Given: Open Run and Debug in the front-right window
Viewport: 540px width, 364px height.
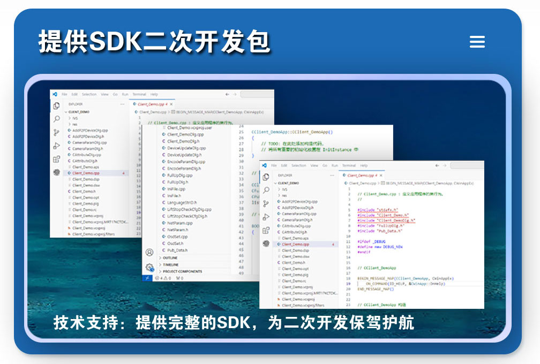Looking at the screenshot, I should point(266,217).
